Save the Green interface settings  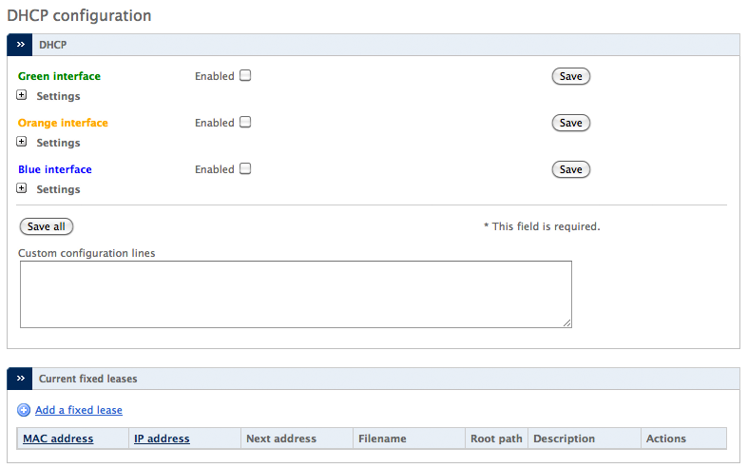click(x=571, y=76)
